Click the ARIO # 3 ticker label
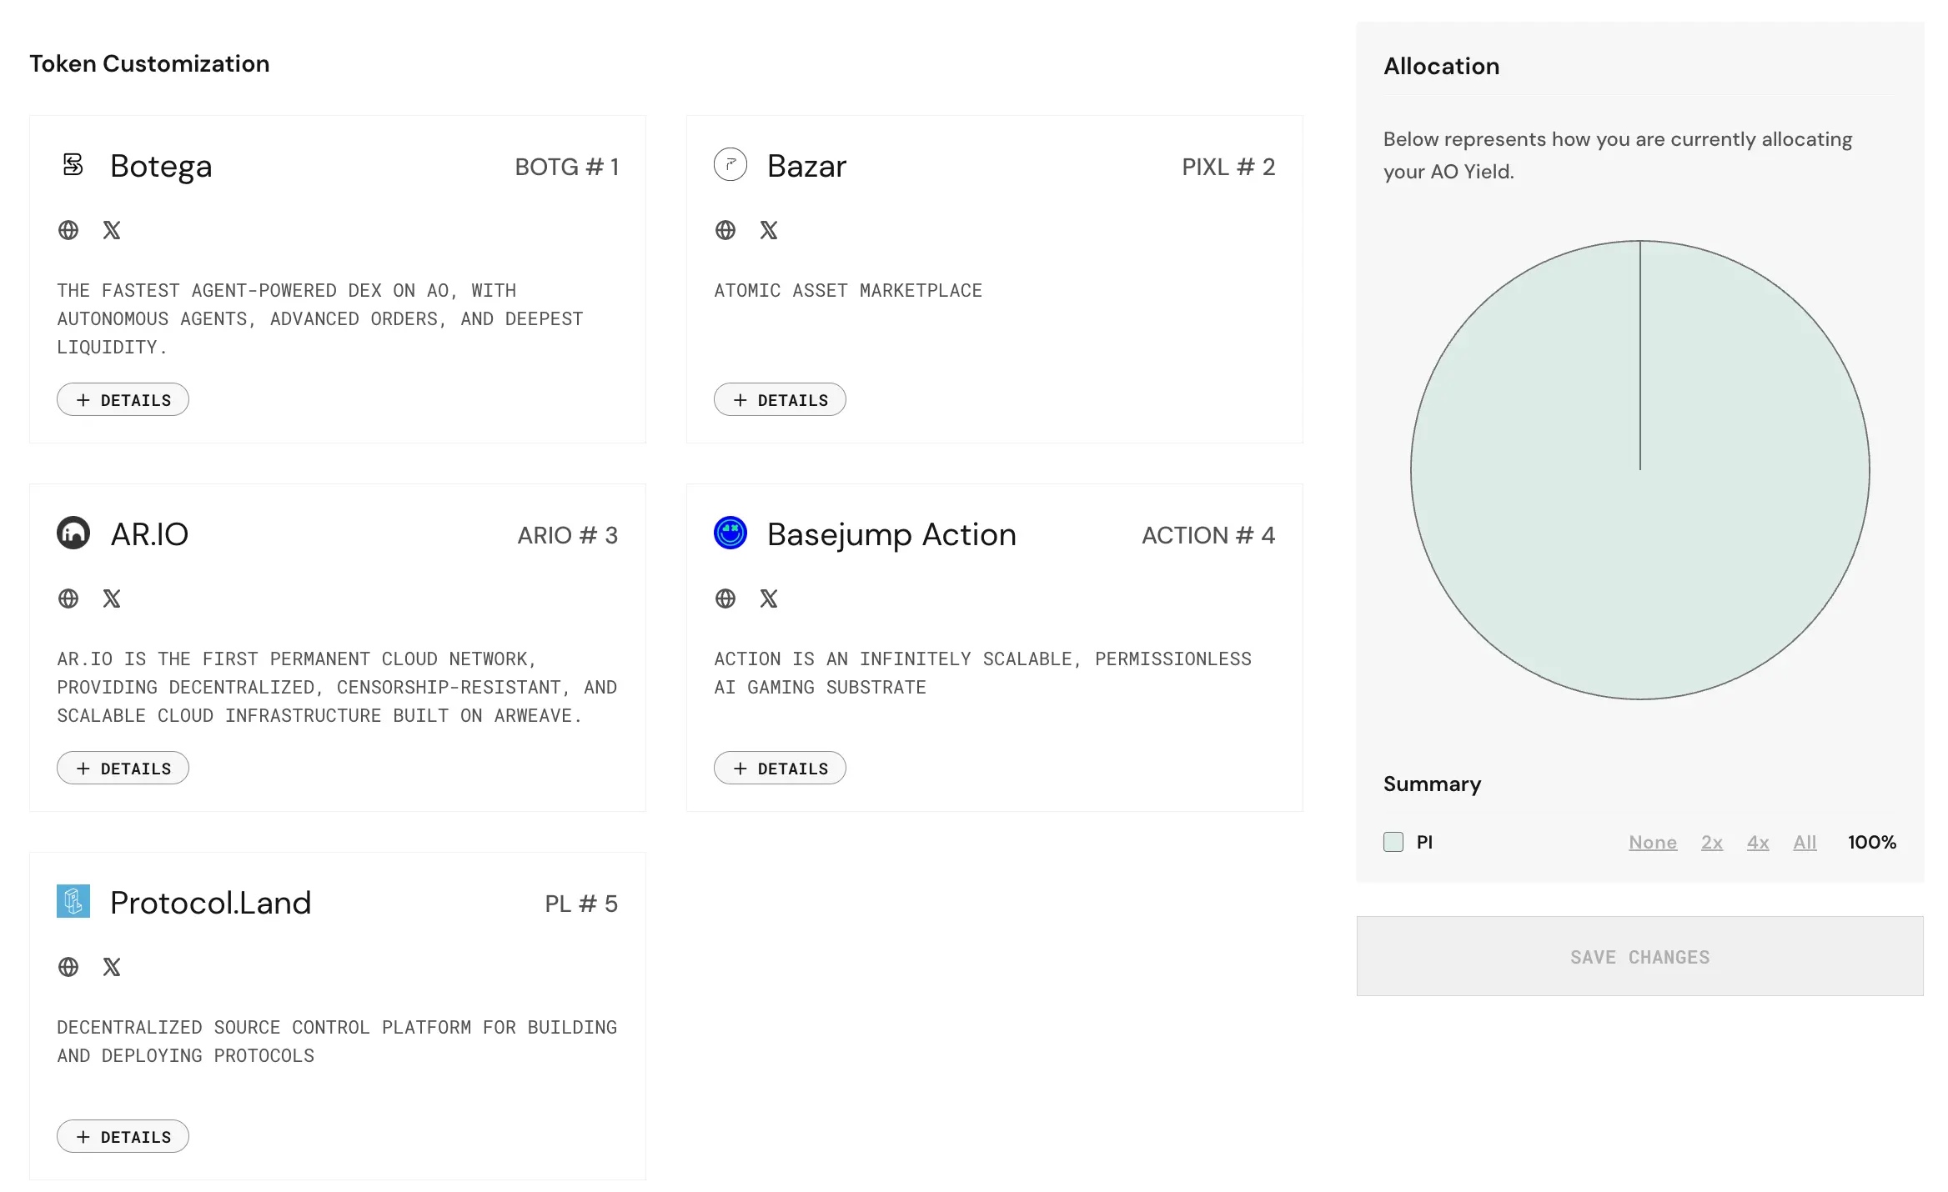The height and width of the screenshot is (1192, 1948). (x=567, y=535)
